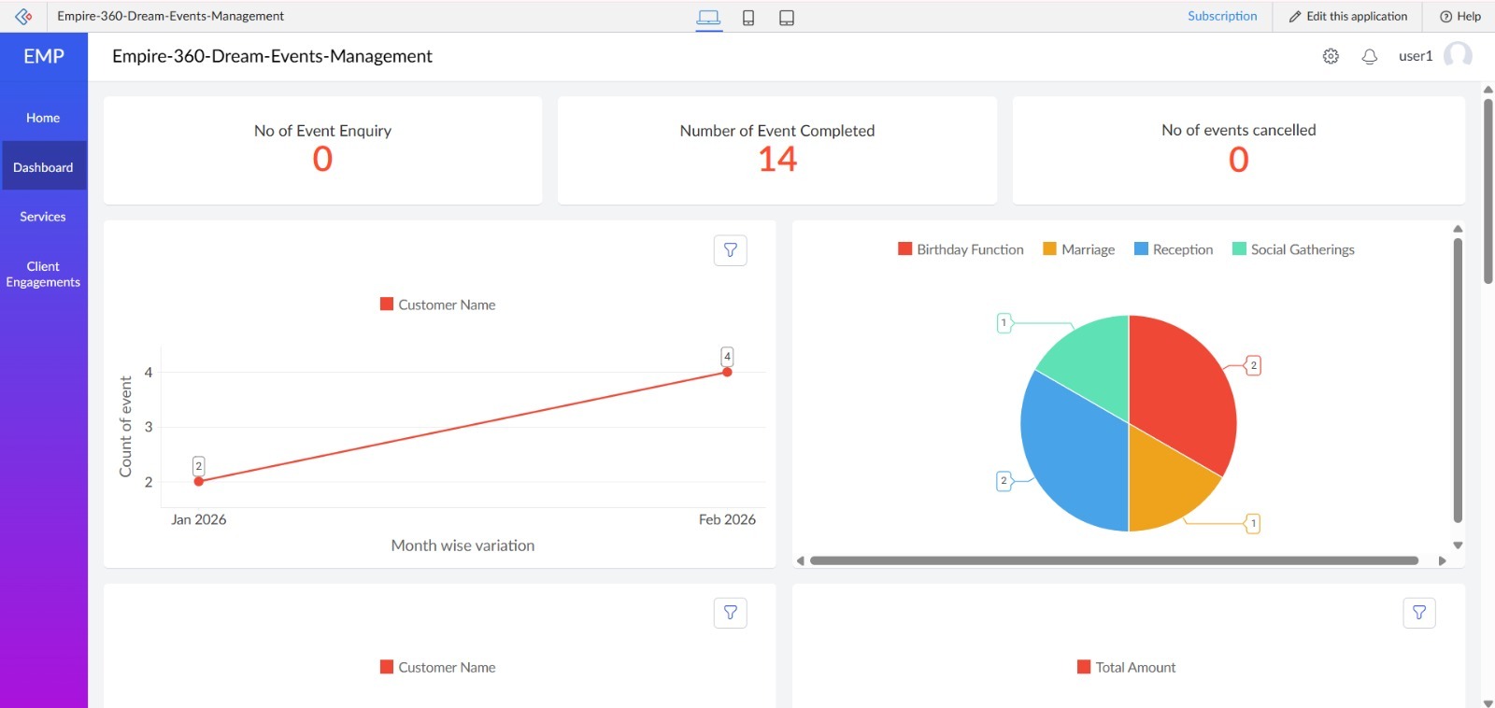Click the Feb 2026 data point
The width and height of the screenshot is (1495, 708).
pyautogui.click(x=727, y=372)
